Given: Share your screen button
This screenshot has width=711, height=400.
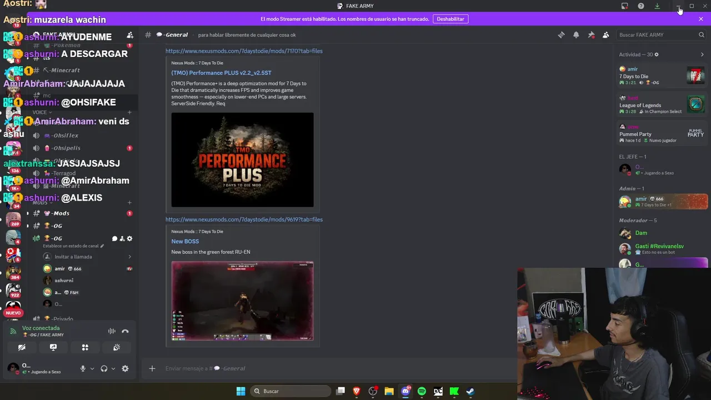Looking at the screenshot, I should (x=53, y=347).
